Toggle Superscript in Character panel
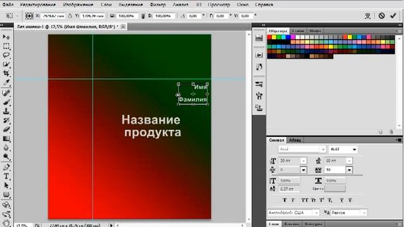The width and height of the screenshot is (404, 227). [322, 200]
